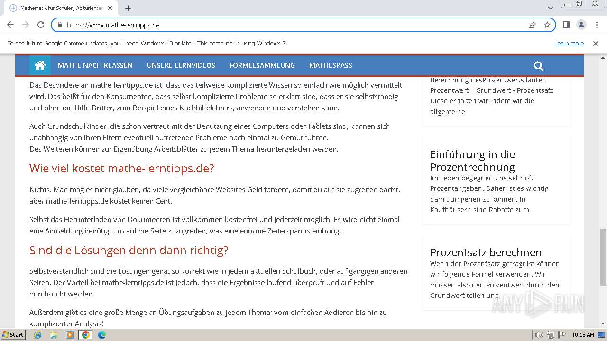Open Einführung in die Prozentrechnung article
This screenshot has width=607, height=341.
tap(472, 161)
